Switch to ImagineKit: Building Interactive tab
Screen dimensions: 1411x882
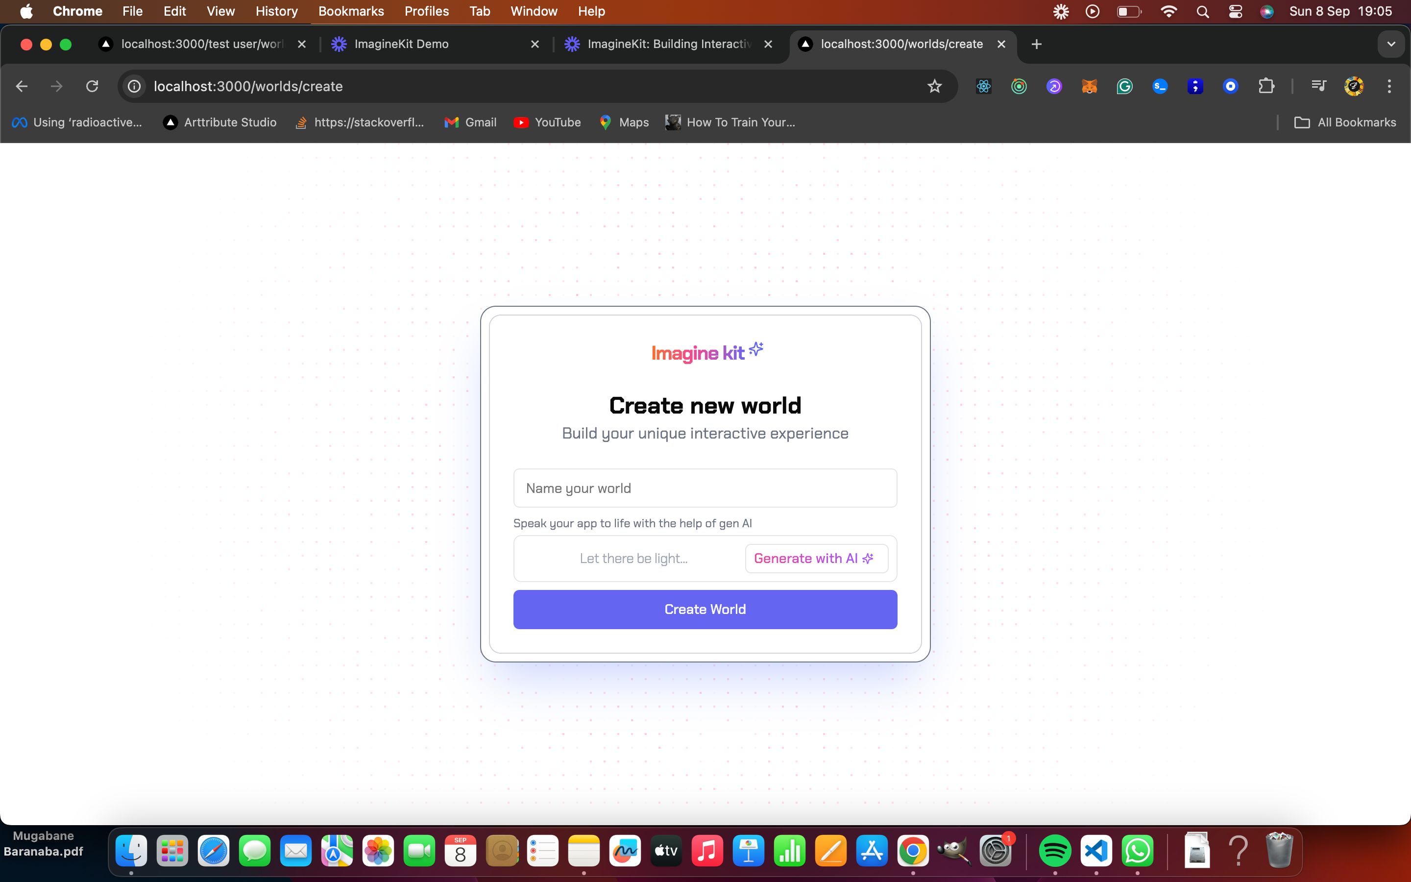click(x=669, y=44)
